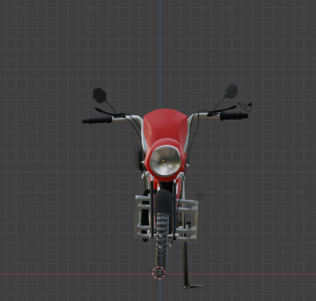Select the point light dotted-circle icon

point(200,195)
